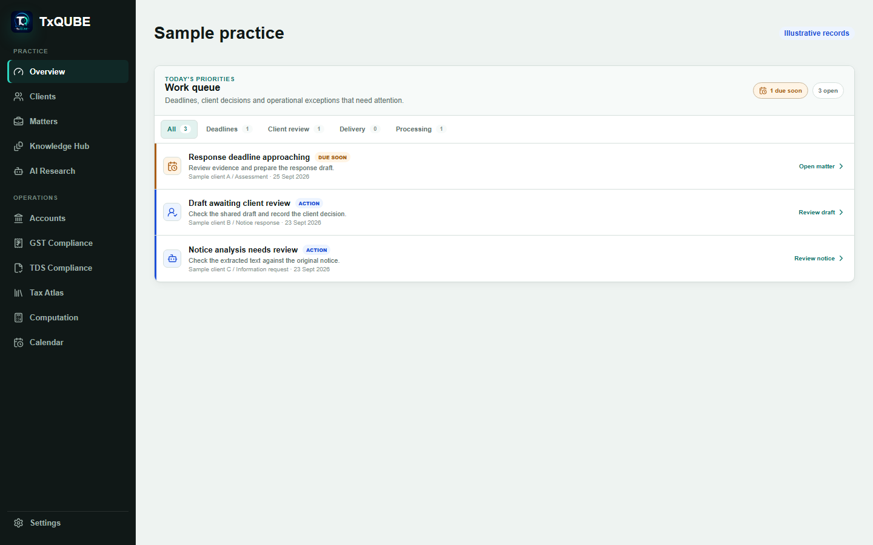
Task: Click the Calendar sidebar icon
Action: click(x=19, y=342)
